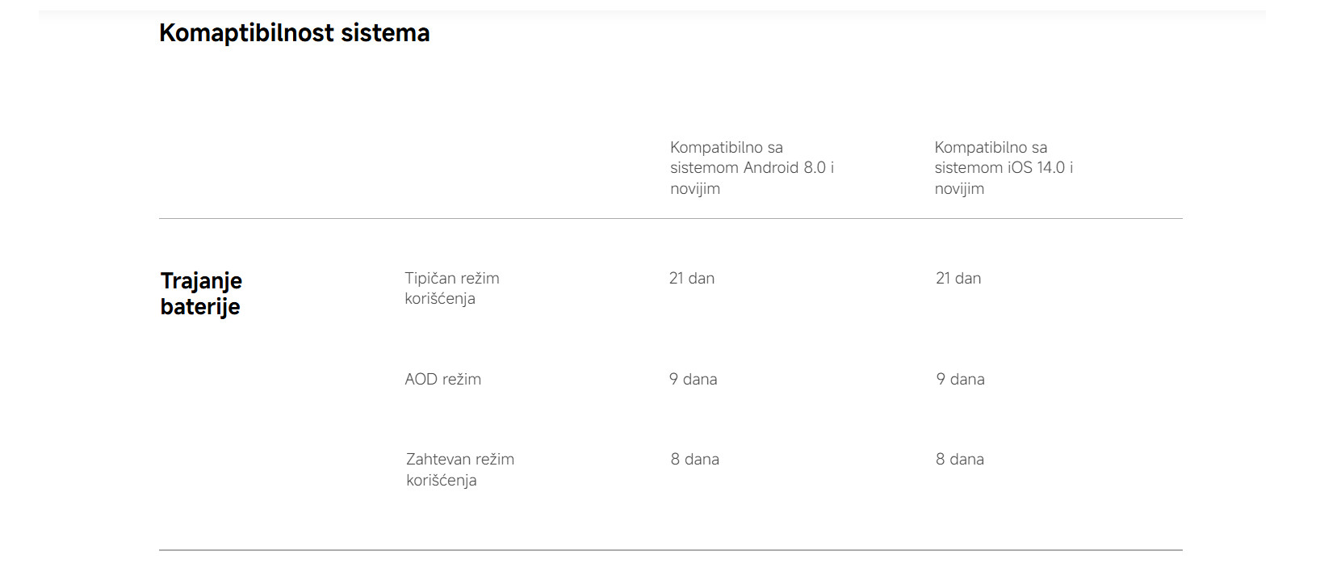Select the iOS column 21 dan value

(958, 278)
